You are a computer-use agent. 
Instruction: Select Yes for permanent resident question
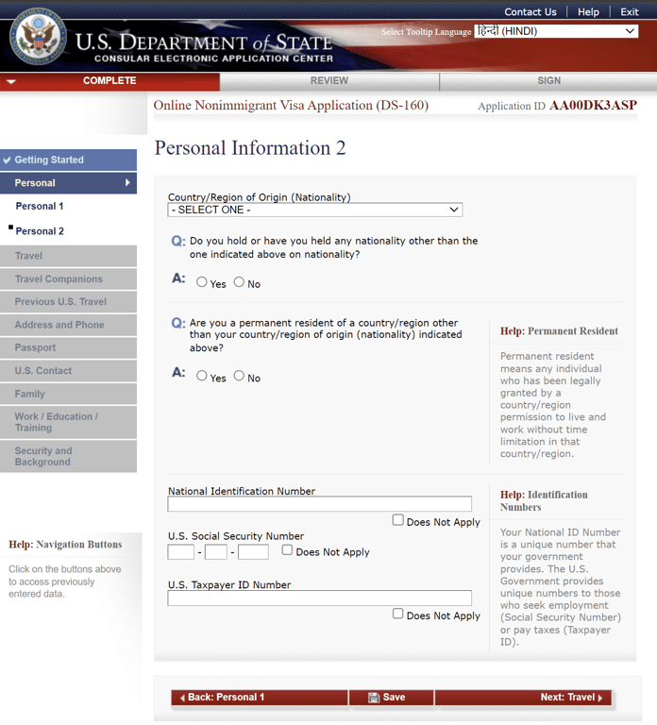click(x=202, y=376)
